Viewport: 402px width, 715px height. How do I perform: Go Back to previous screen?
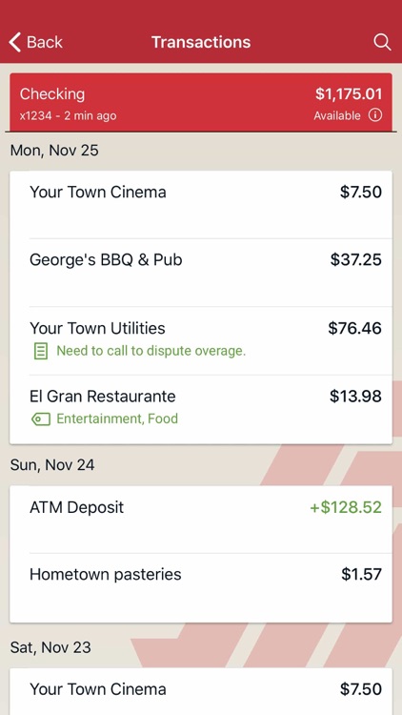[x=35, y=42]
